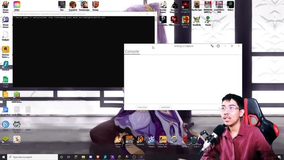Image resolution: width=284 pixels, height=160 pixels.
Task: Open Cortana circle on taskbar
Action: 61,157
